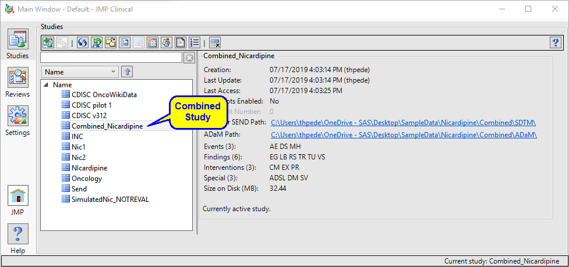The image size is (569, 267).
Task: Click into the study search input field
Action: pyautogui.click(x=111, y=58)
